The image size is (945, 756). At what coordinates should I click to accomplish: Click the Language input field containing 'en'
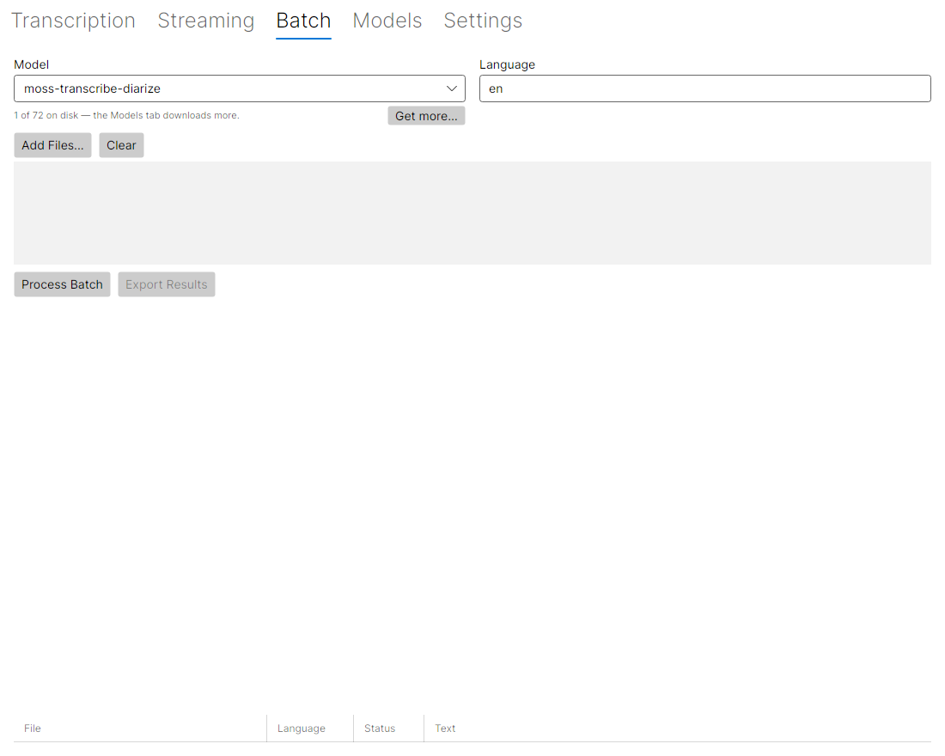pyautogui.click(x=704, y=88)
